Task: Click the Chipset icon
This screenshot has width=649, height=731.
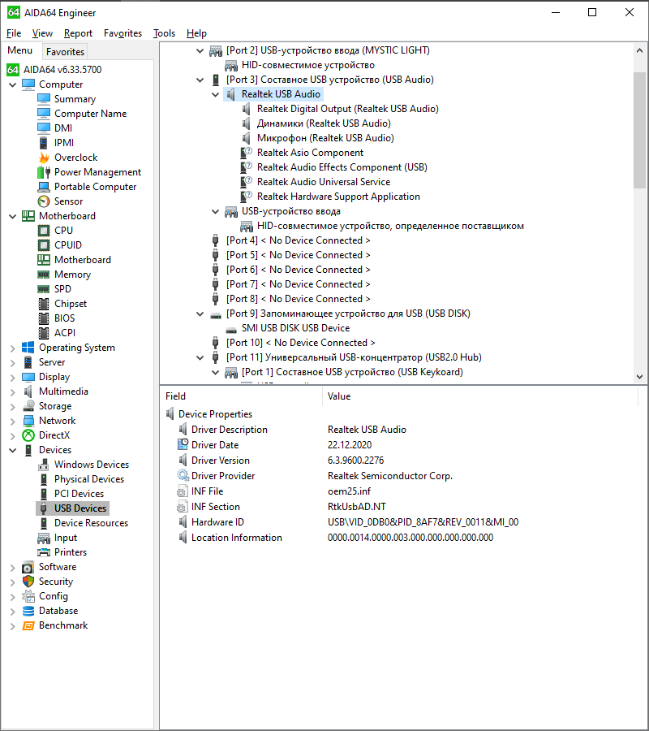Action: coord(44,304)
